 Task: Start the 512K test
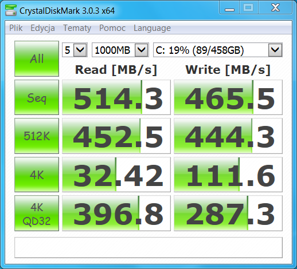pos(37,136)
